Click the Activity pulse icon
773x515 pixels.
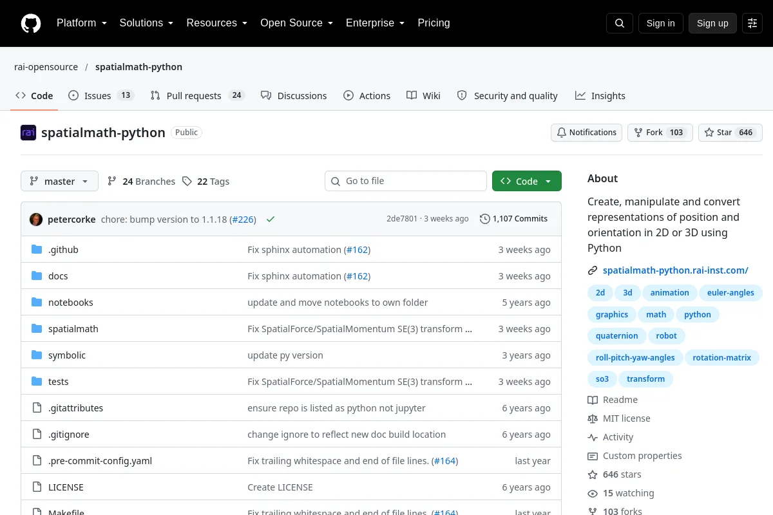click(x=593, y=437)
